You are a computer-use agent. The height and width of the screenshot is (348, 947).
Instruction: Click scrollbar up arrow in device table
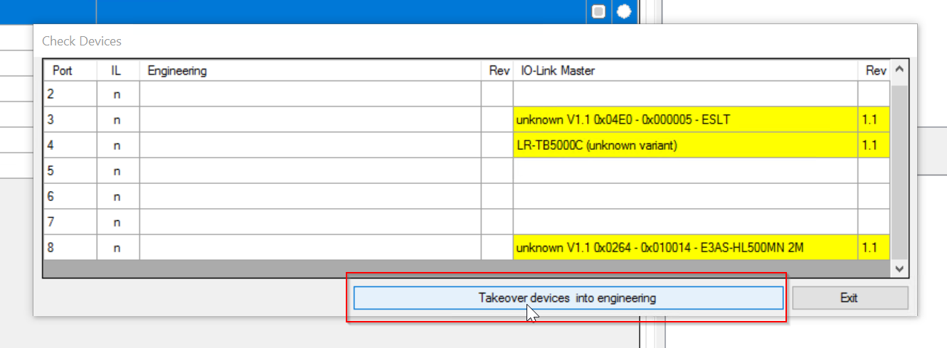coord(899,70)
